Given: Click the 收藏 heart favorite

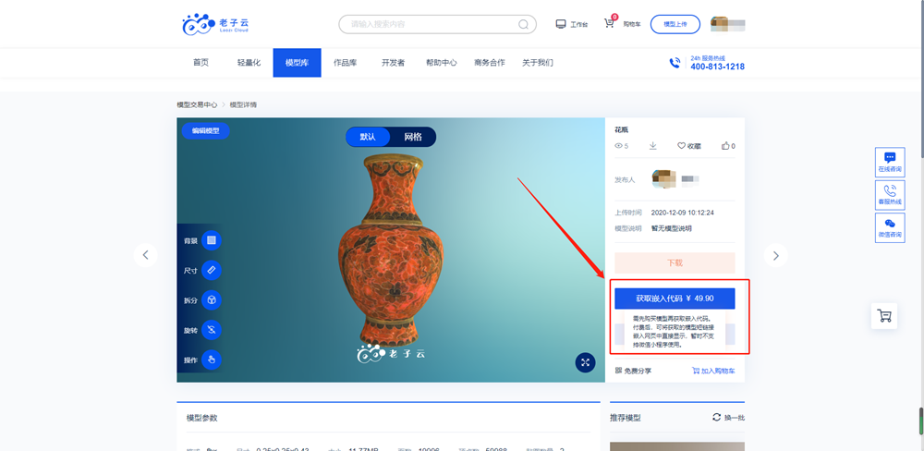Looking at the screenshot, I should click(689, 146).
